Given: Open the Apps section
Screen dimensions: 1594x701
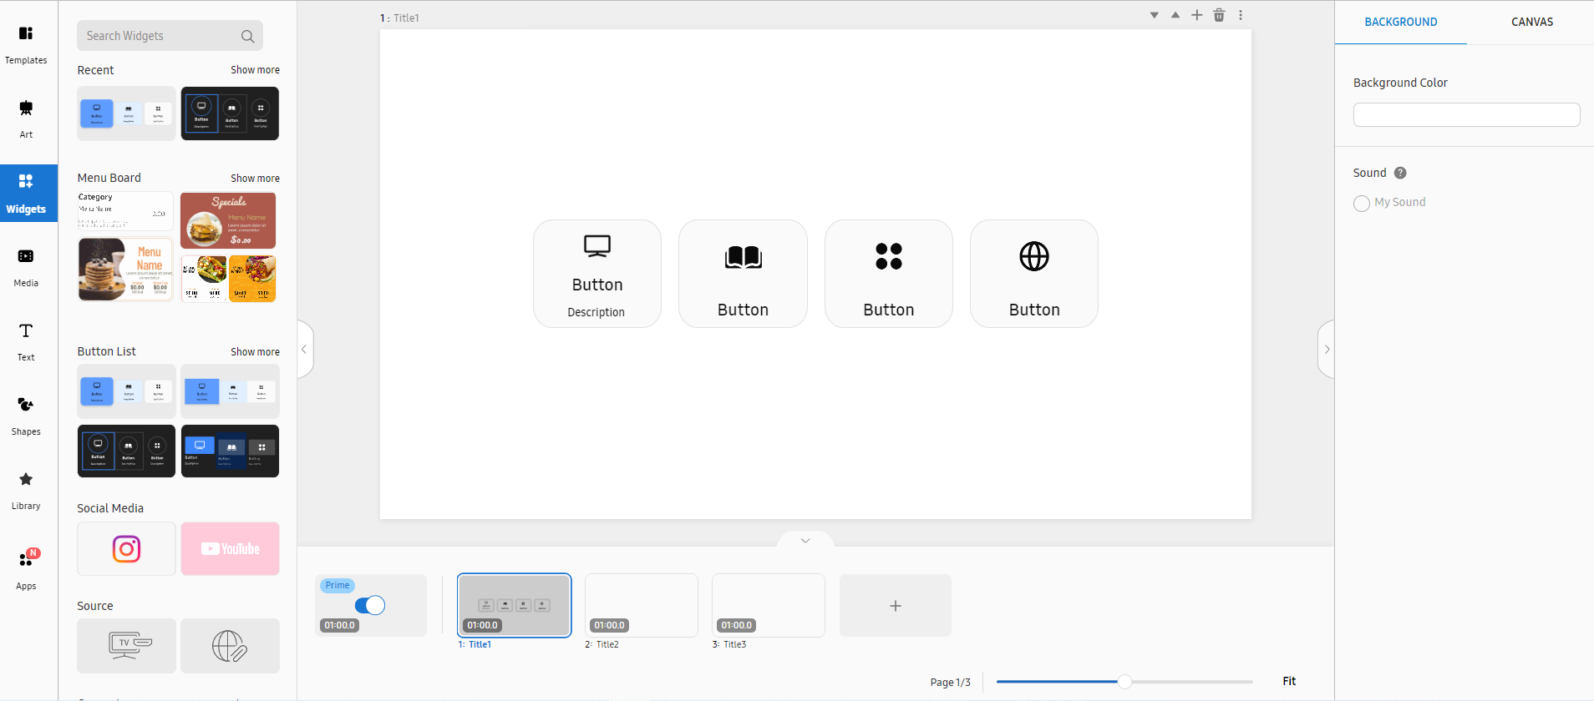Looking at the screenshot, I should (26, 569).
